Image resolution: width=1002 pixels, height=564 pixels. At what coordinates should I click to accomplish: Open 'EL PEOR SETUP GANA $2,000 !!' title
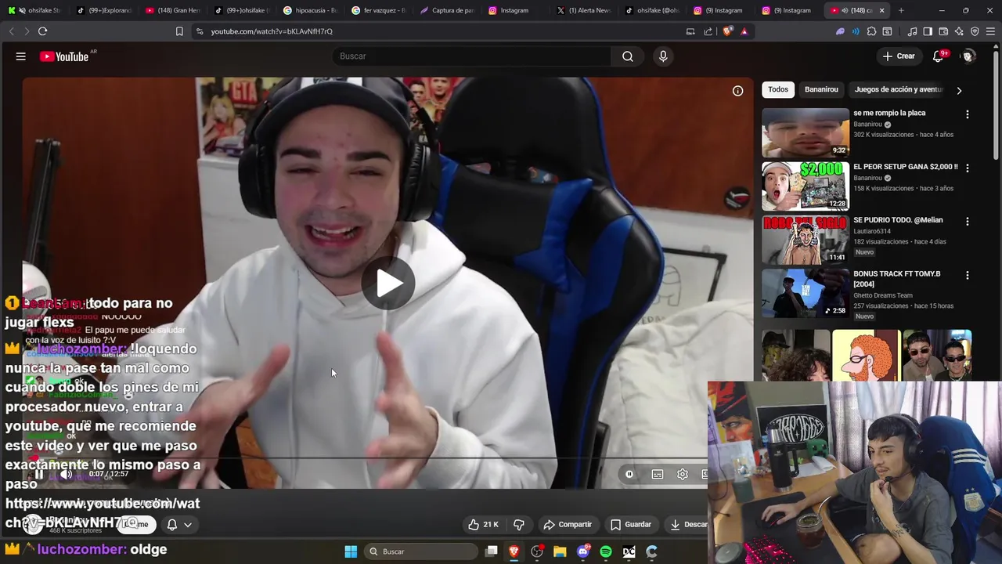tap(906, 167)
